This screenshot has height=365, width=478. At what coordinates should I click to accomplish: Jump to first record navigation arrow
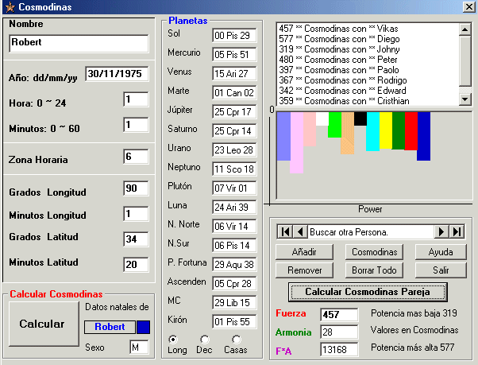click(284, 231)
